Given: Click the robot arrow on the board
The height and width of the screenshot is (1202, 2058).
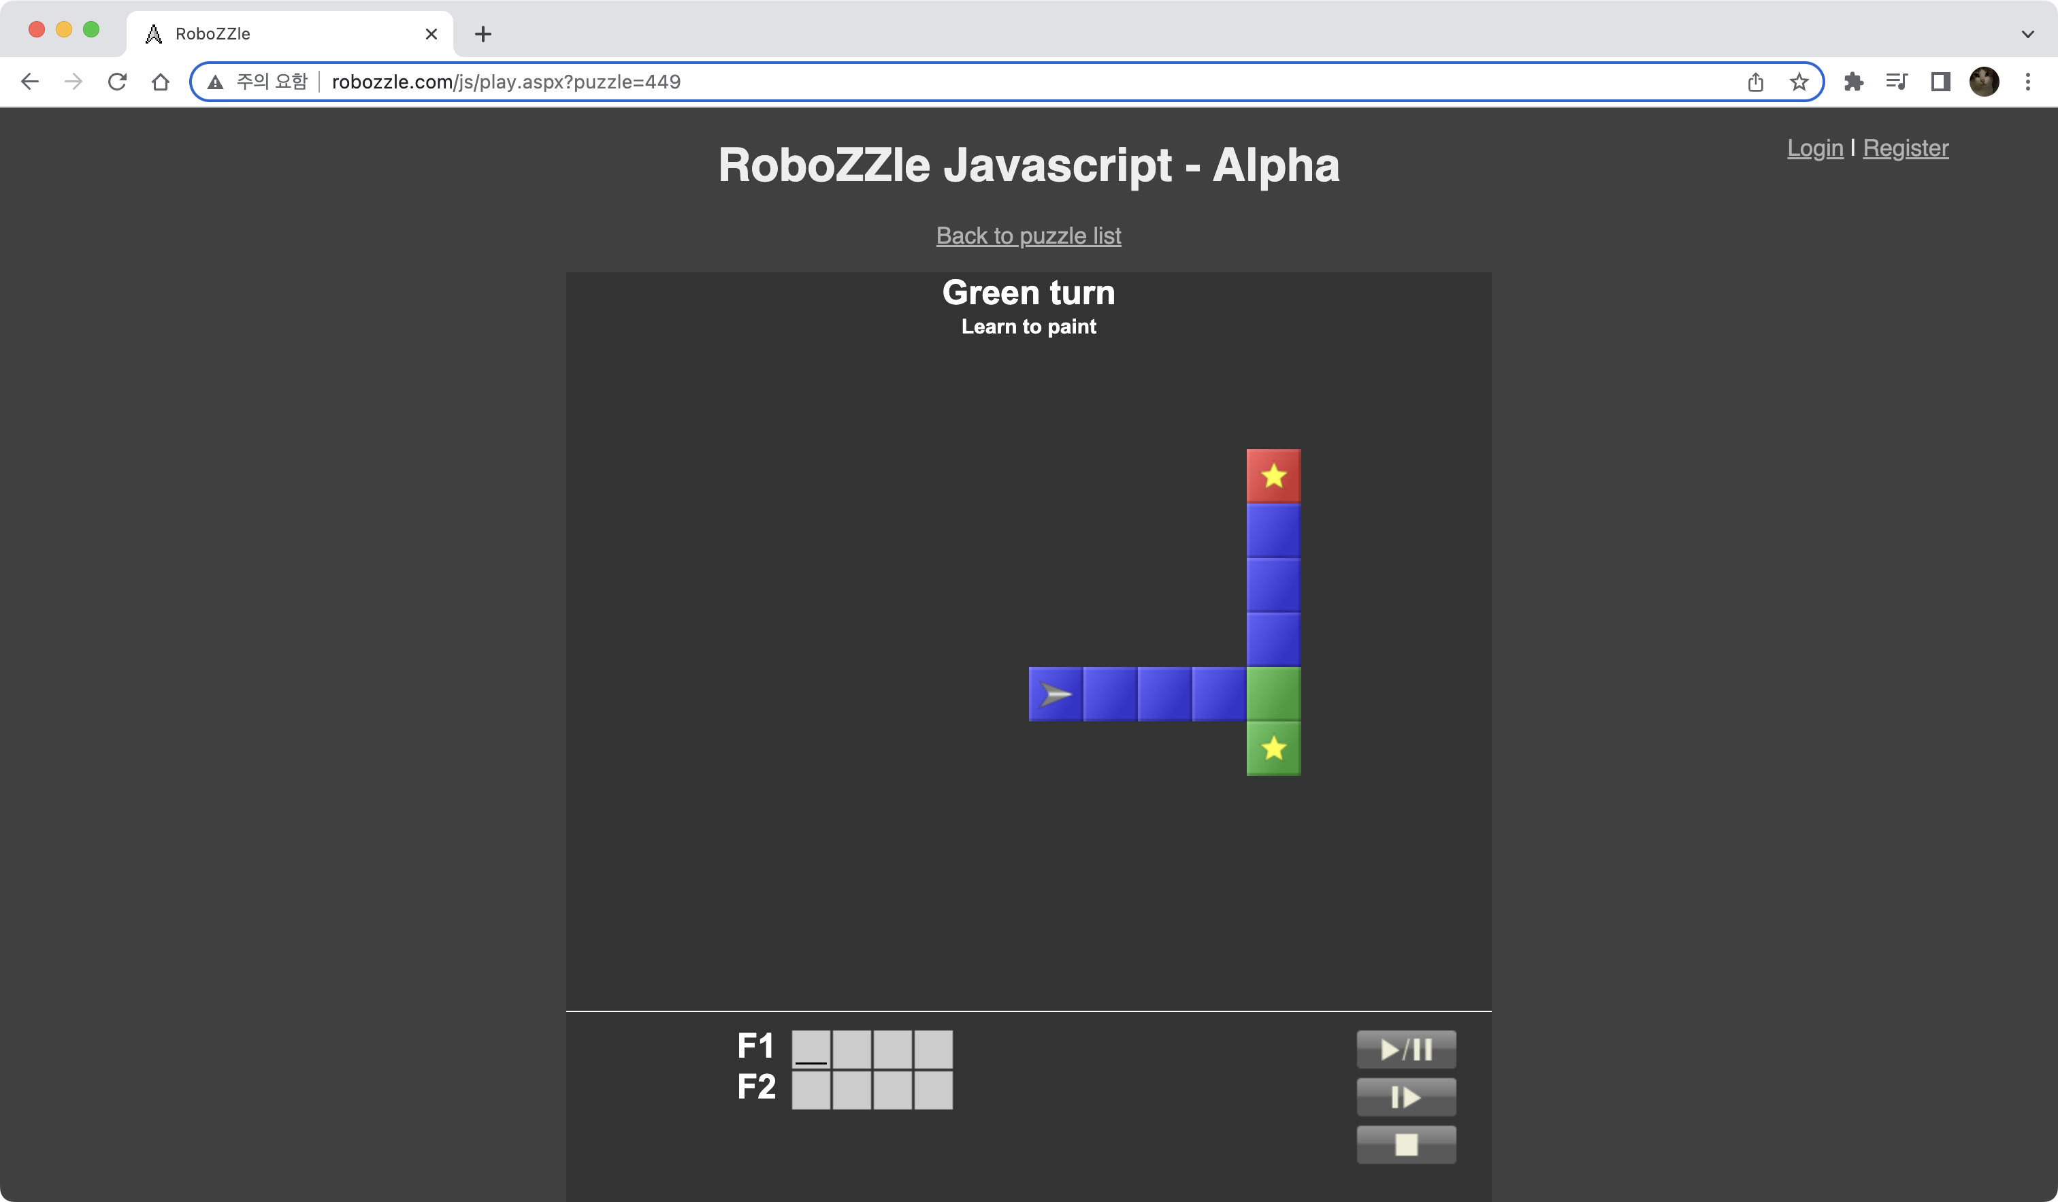Looking at the screenshot, I should [1056, 694].
